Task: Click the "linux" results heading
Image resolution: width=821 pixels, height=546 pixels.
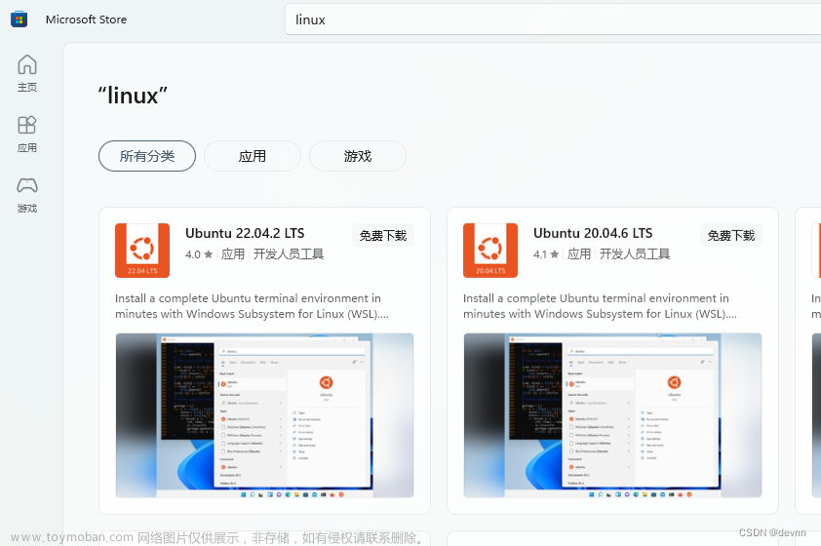Action: (x=133, y=96)
